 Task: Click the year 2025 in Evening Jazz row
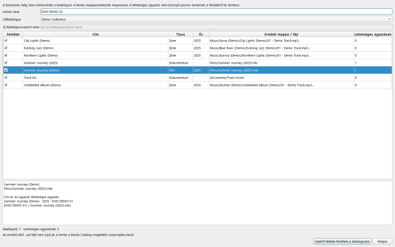201,48
